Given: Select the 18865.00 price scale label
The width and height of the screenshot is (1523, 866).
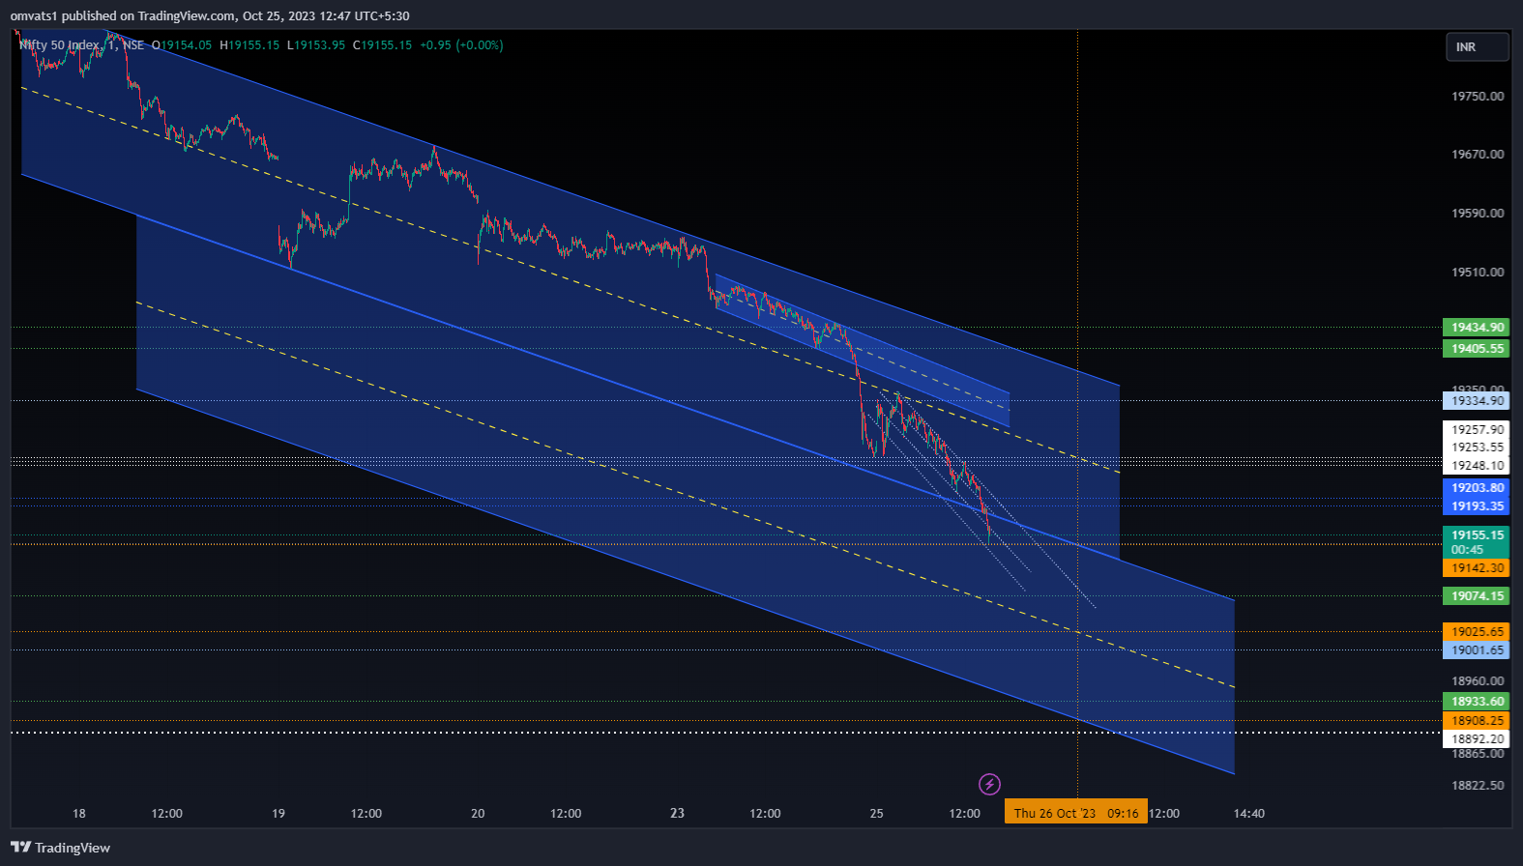Looking at the screenshot, I should tap(1478, 754).
